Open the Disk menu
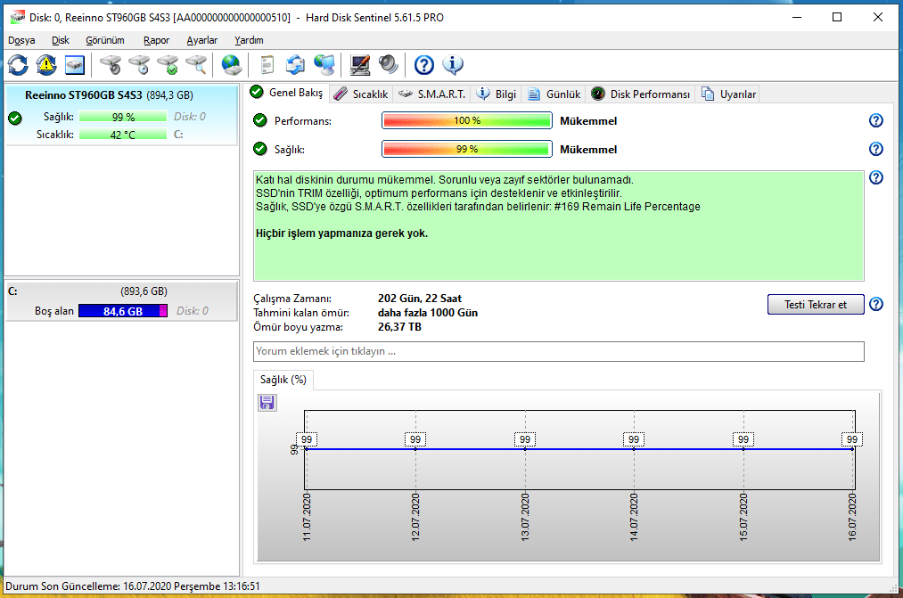The height and width of the screenshot is (598, 903). pyautogui.click(x=61, y=40)
